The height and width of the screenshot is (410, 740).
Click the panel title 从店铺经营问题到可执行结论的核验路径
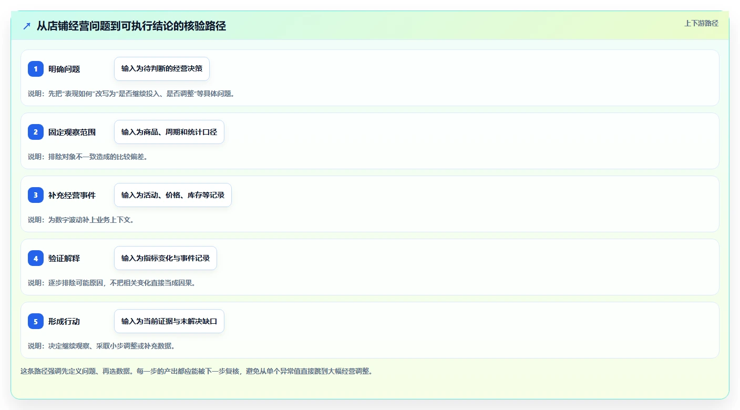[x=131, y=26]
